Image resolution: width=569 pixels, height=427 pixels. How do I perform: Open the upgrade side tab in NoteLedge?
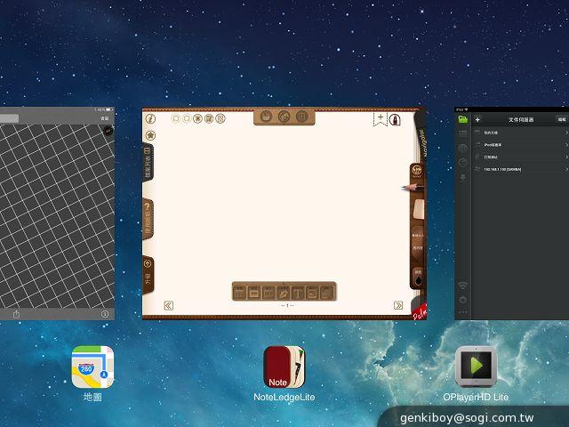pos(148,275)
